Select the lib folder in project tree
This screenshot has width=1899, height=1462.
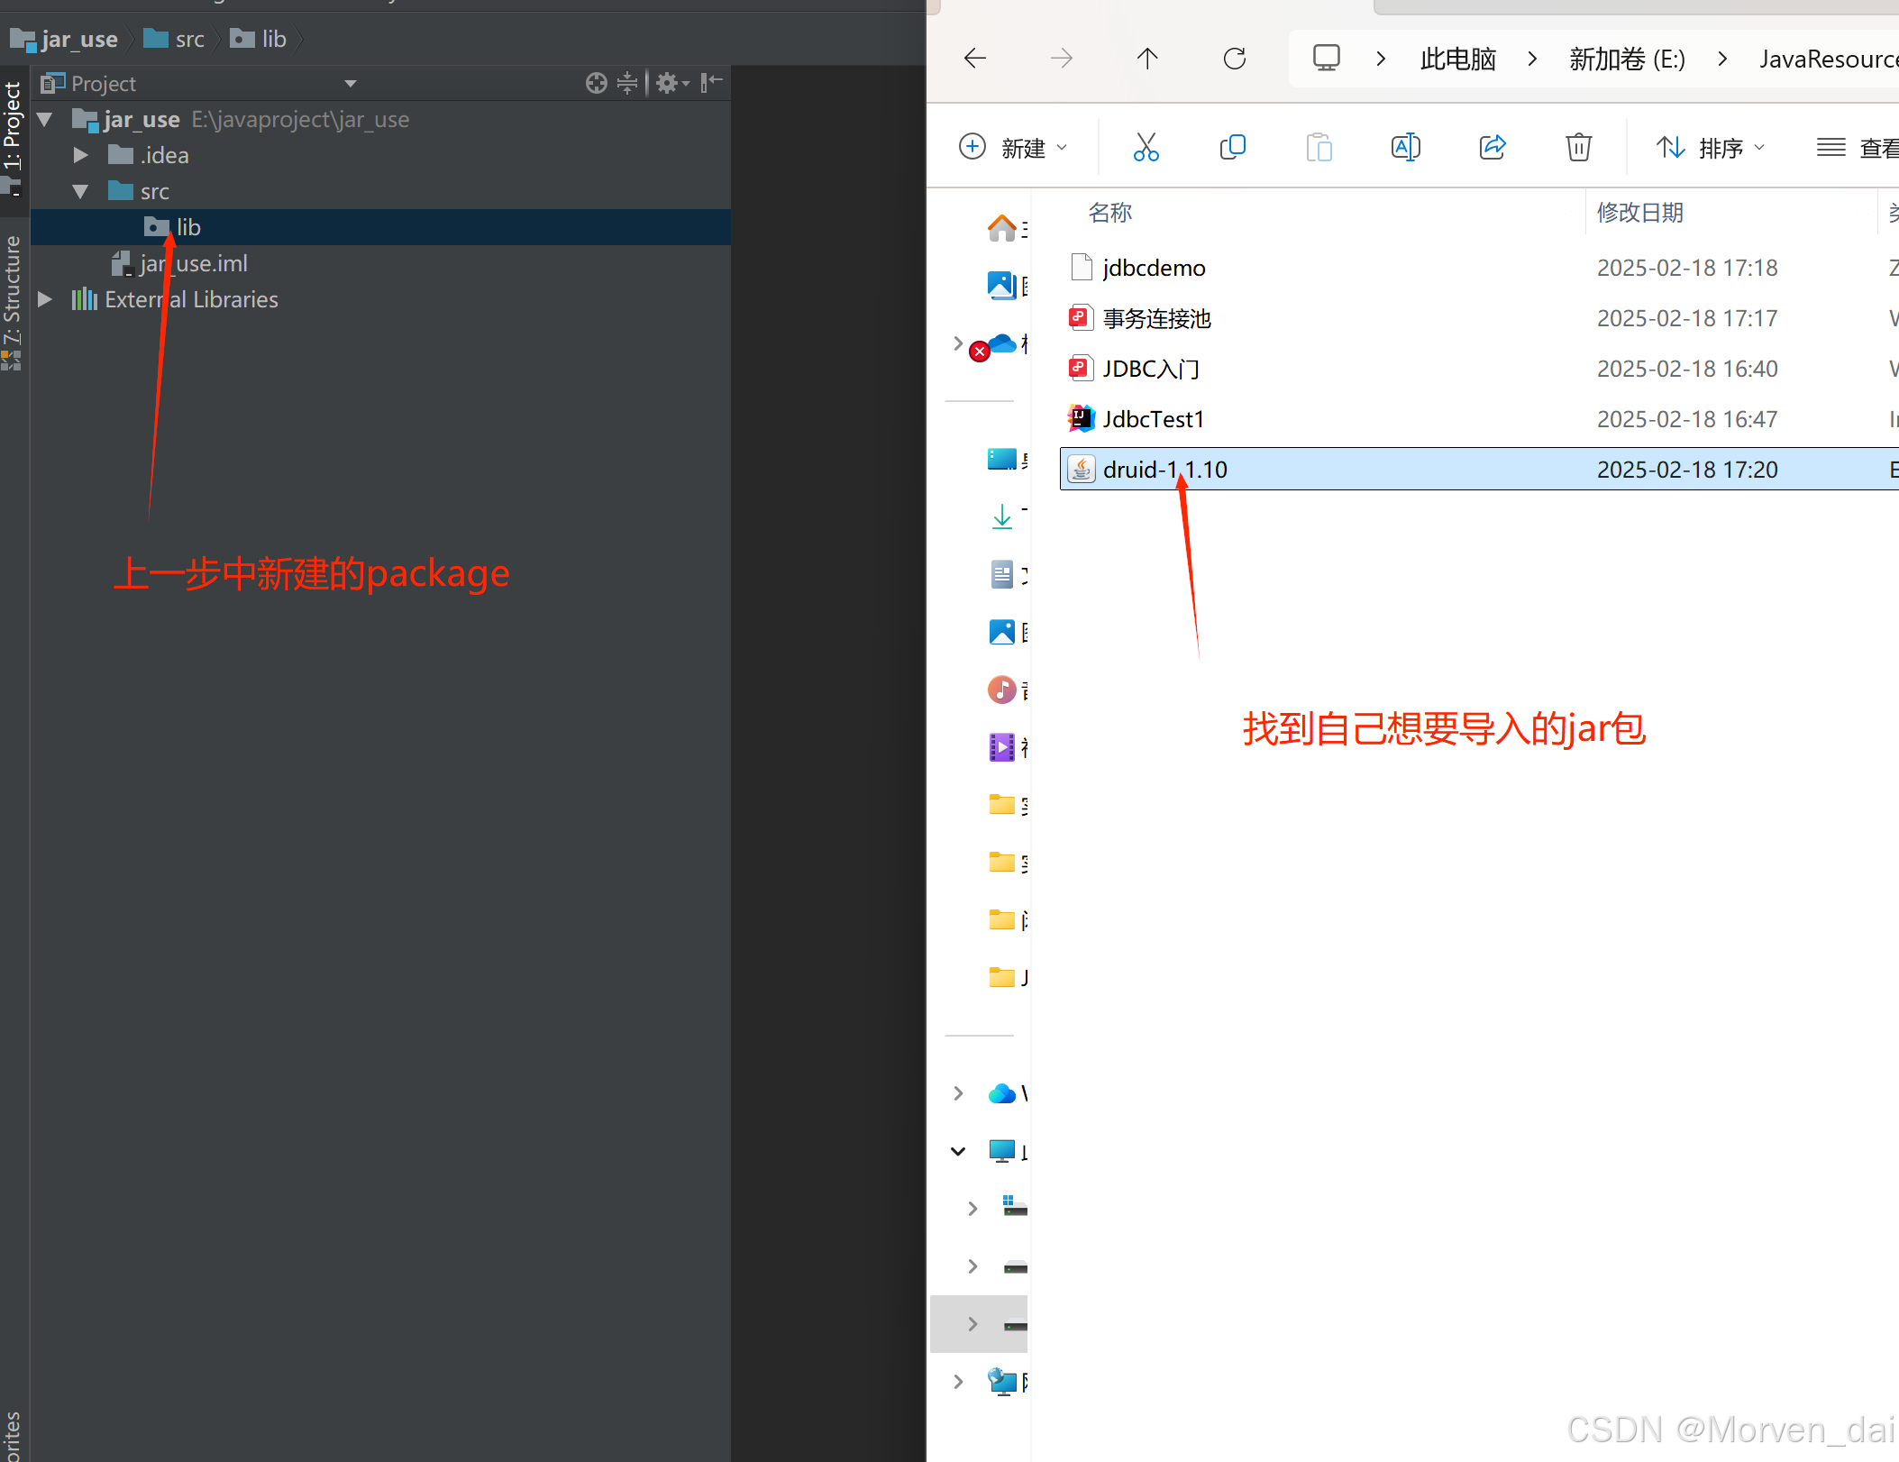pyautogui.click(x=187, y=227)
